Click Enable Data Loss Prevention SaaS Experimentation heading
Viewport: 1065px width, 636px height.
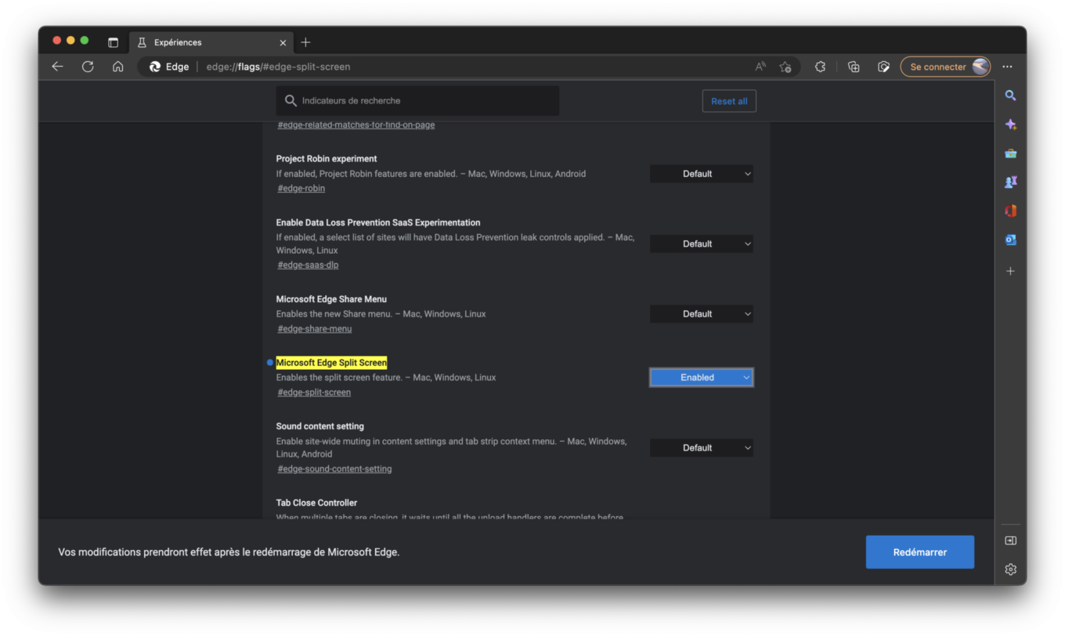coord(378,222)
